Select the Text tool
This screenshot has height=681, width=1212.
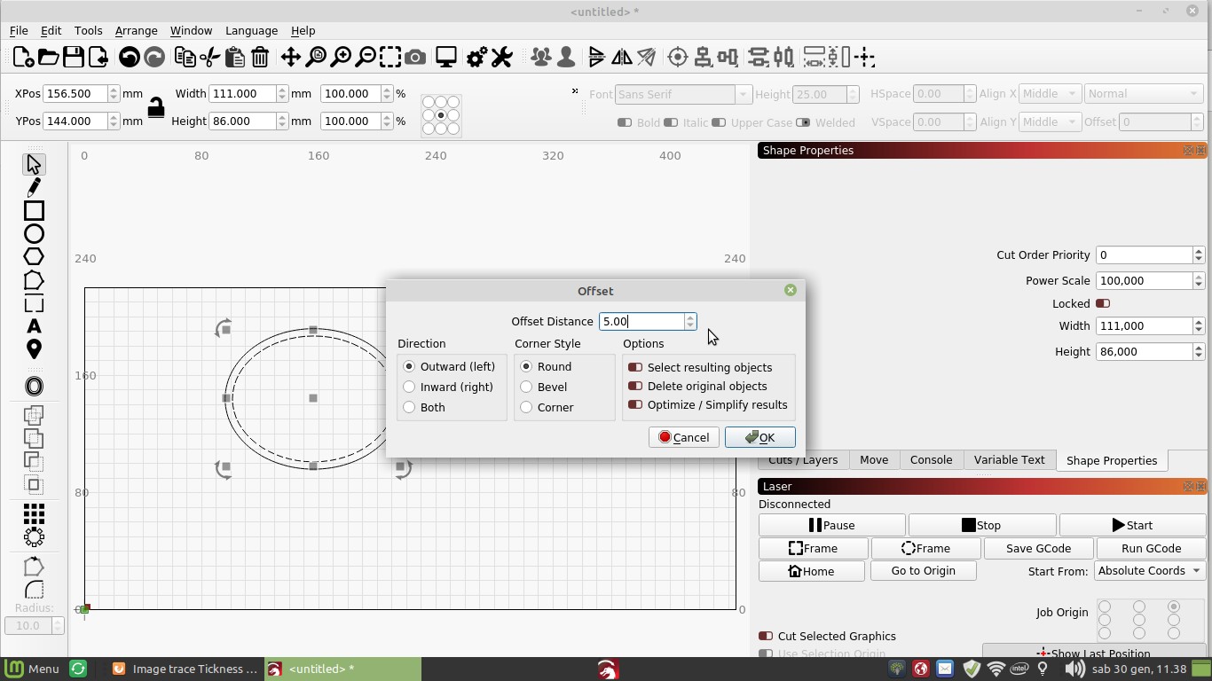(x=34, y=326)
